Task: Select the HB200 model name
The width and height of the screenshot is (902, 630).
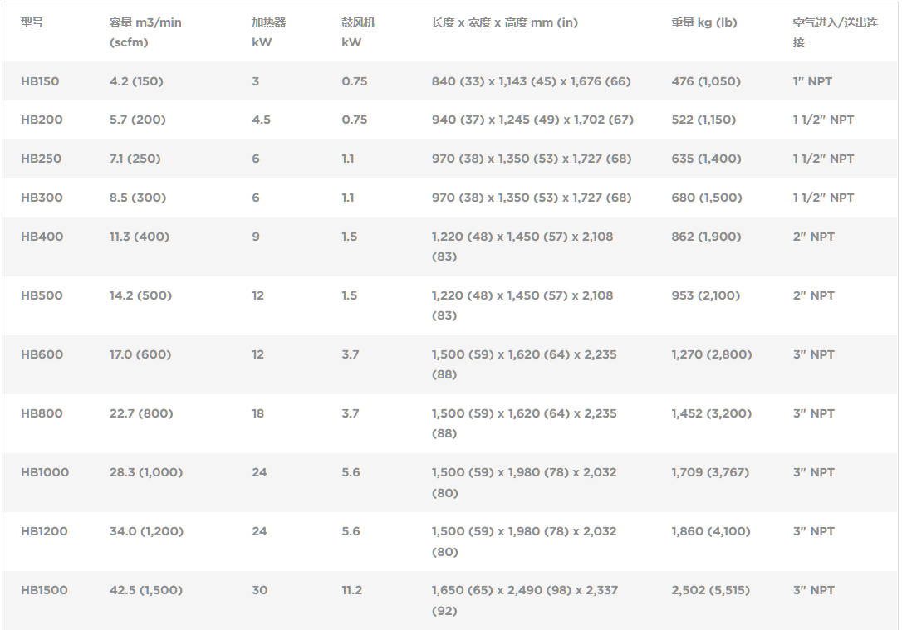Action: pyautogui.click(x=42, y=120)
